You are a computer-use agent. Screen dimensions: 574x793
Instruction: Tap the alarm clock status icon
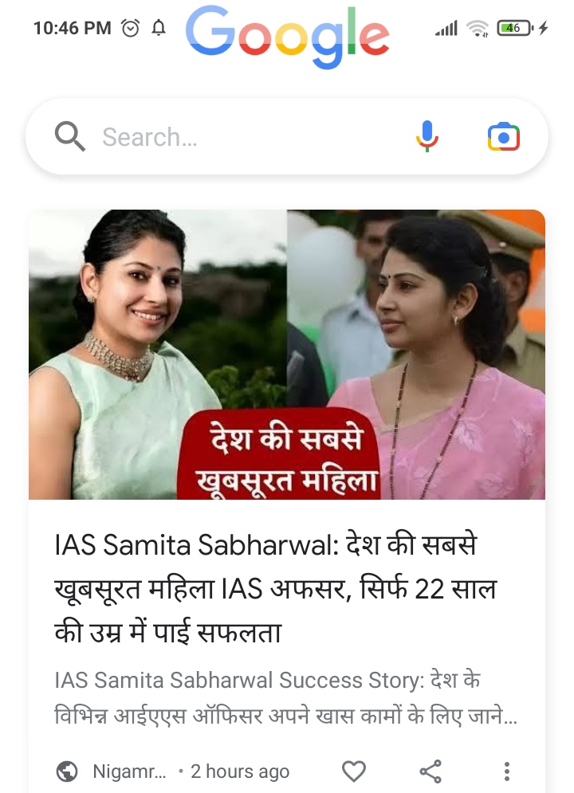[131, 28]
